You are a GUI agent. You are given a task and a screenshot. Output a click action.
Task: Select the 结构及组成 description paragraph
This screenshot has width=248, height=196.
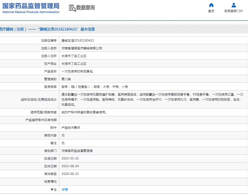152,100
